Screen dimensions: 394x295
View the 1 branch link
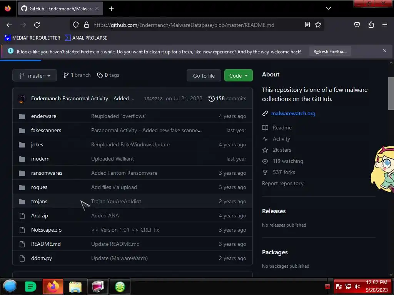(x=77, y=75)
